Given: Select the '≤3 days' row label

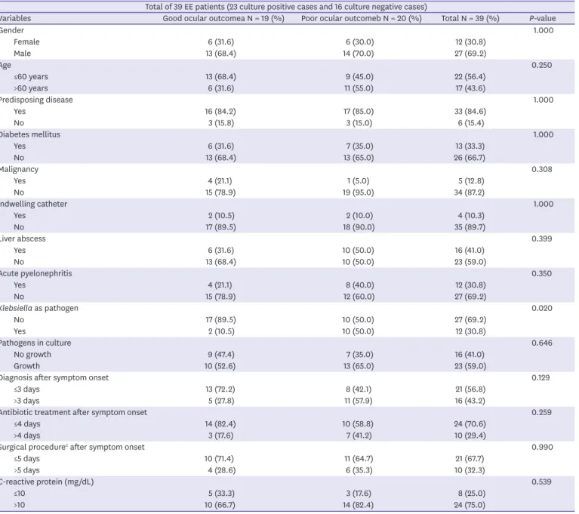Looking at the screenshot, I should click(26, 389).
